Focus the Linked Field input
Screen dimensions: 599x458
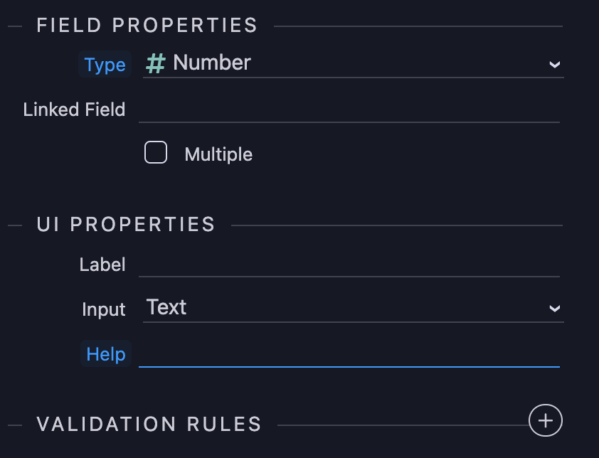click(x=349, y=110)
